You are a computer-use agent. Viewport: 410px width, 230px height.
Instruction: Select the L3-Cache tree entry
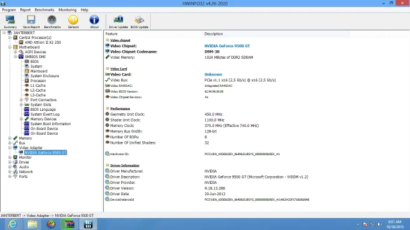[38, 95]
